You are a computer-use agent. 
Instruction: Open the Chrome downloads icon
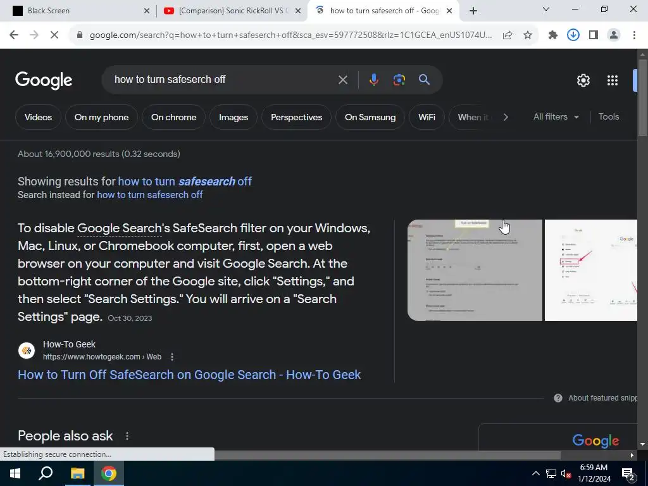(x=573, y=35)
